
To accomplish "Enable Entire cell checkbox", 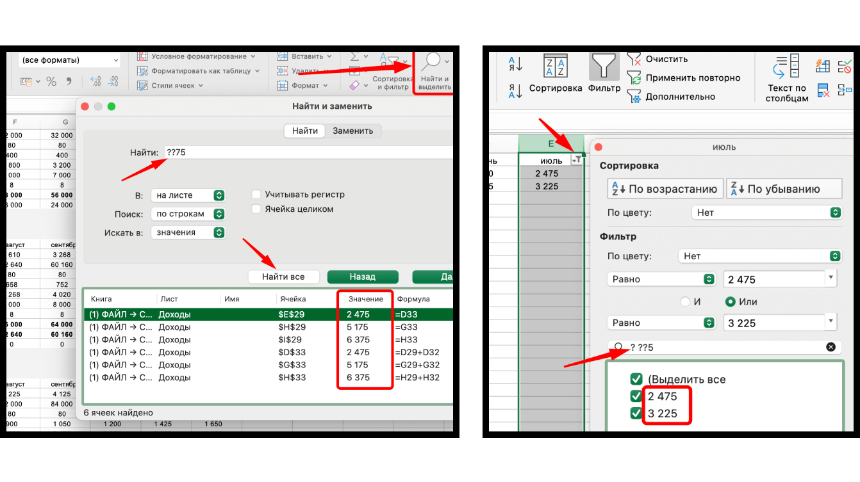I will point(256,209).
